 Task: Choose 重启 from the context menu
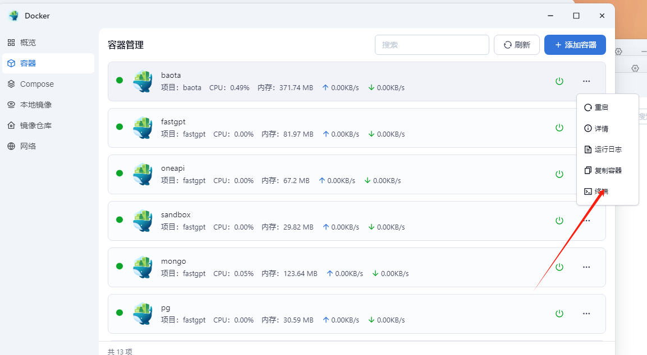pyautogui.click(x=607, y=108)
